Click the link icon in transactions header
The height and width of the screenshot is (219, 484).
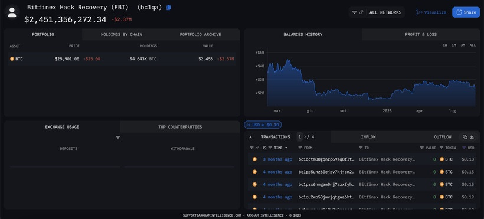click(257, 148)
